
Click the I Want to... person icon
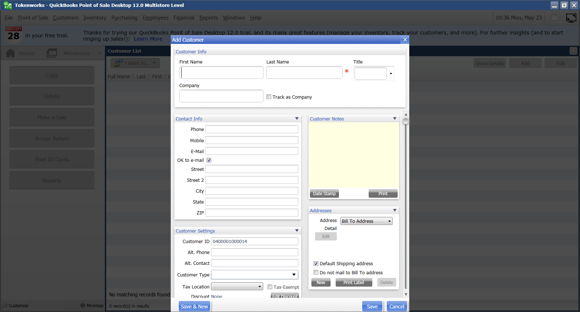pyautogui.click(x=118, y=63)
